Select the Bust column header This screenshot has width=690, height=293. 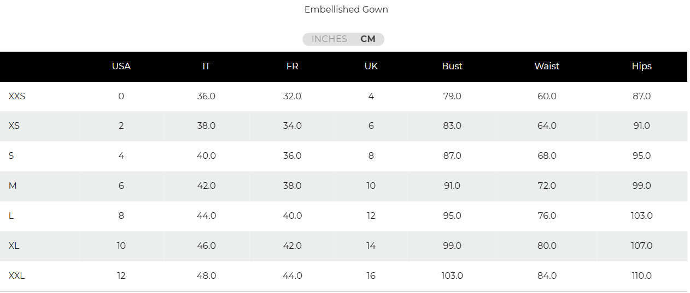tap(452, 66)
